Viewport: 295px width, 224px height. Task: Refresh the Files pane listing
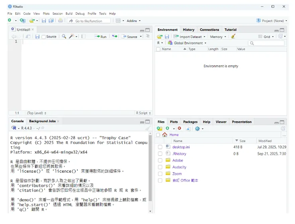coord(283,129)
